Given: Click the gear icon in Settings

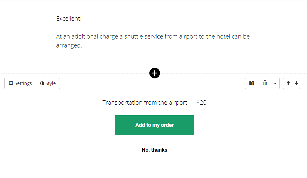Looking at the screenshot, I should tap(11, 83).
